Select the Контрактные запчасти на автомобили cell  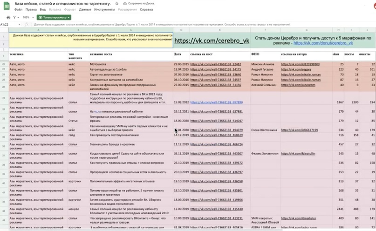[x=131, y=80]
